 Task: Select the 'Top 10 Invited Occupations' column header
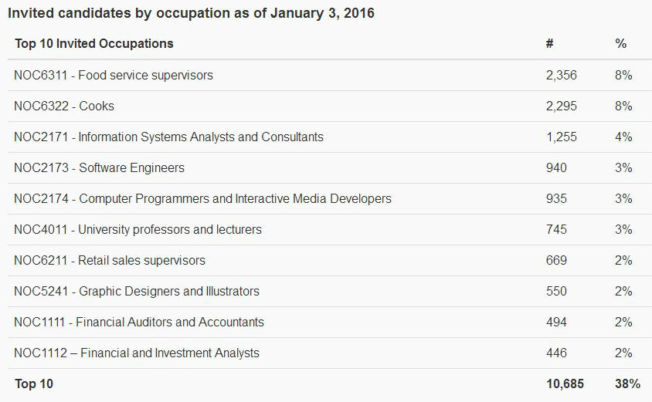pos(93,44)
